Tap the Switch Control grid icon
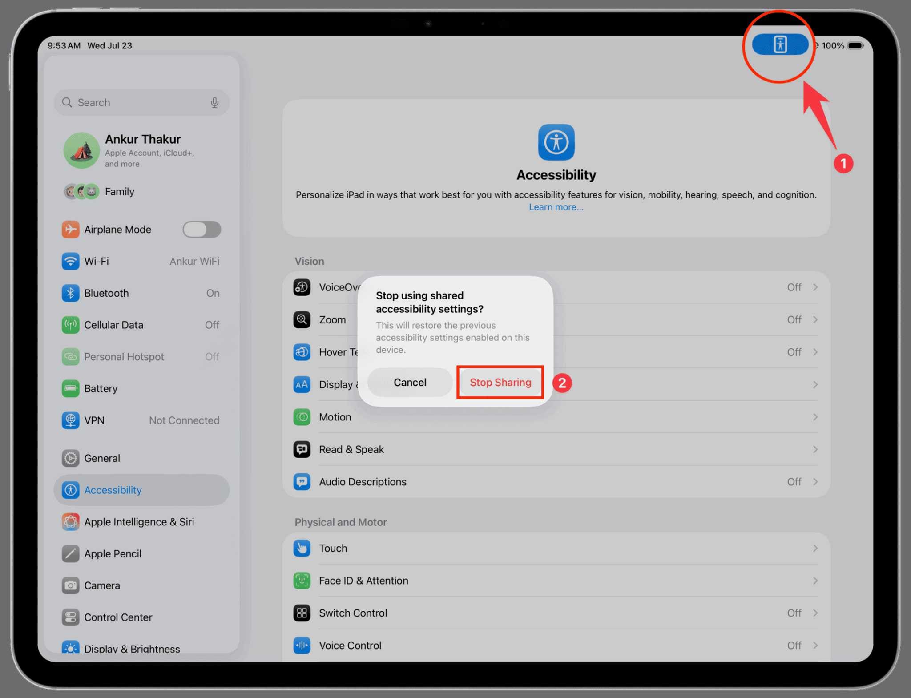Image resolution: width=911 pixels, height=698 pixels. coord(302,613)
